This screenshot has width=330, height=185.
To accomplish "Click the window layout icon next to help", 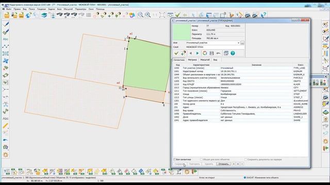I will [x=226, y=53].
